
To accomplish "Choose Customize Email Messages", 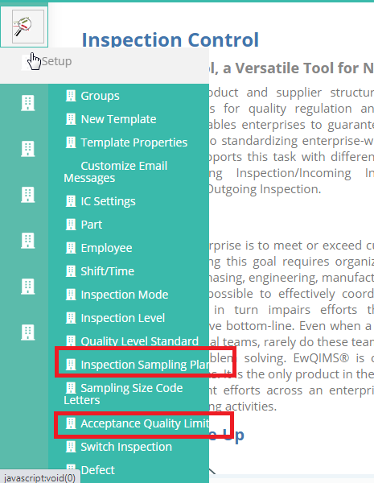I will point(116,172).
